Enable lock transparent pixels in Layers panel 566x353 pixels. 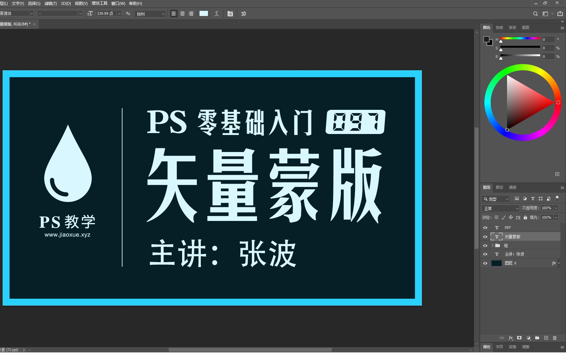(496, 217)
